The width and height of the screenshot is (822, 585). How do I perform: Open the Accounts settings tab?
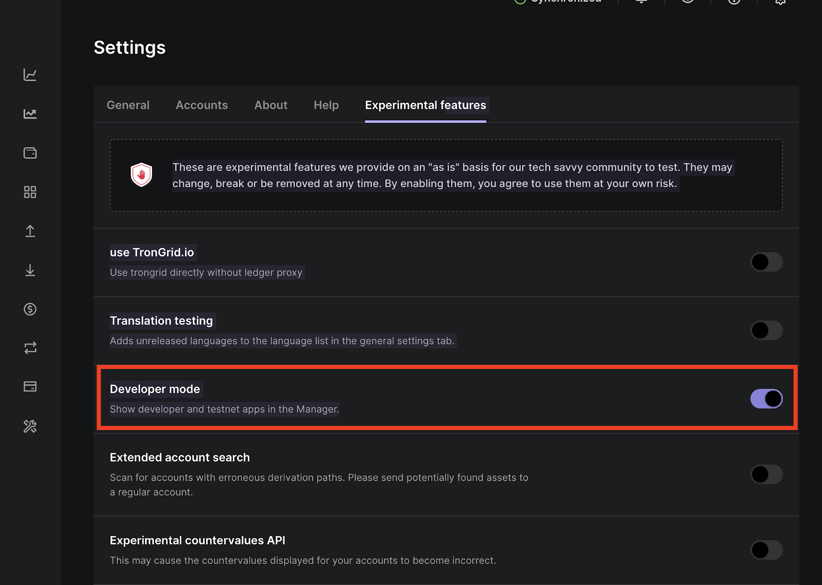click(x=201, y=105)
